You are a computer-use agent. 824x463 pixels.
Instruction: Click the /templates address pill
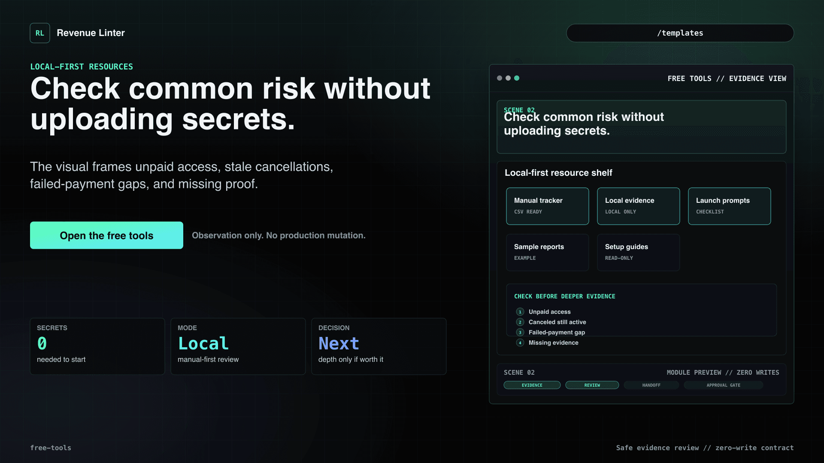click(x=680, y=33)
